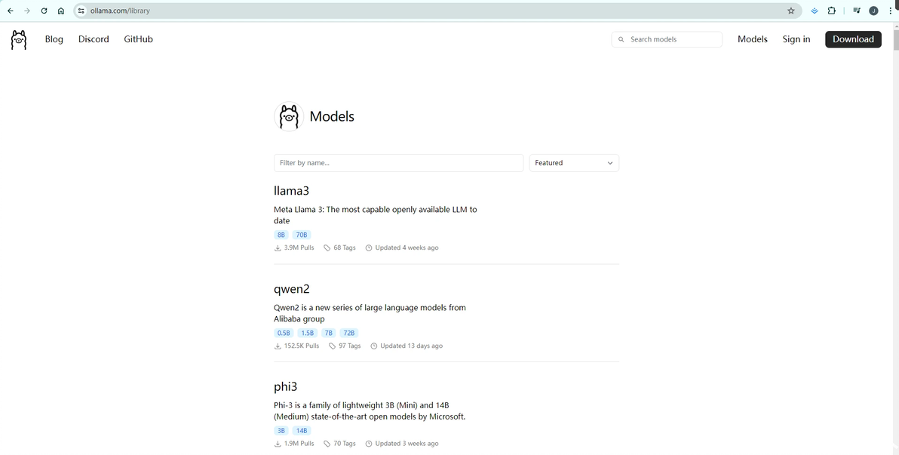Screen dimensions: 899x455
Task: Click the Download button
Action: pyautogui.click(x=853, y=39)
